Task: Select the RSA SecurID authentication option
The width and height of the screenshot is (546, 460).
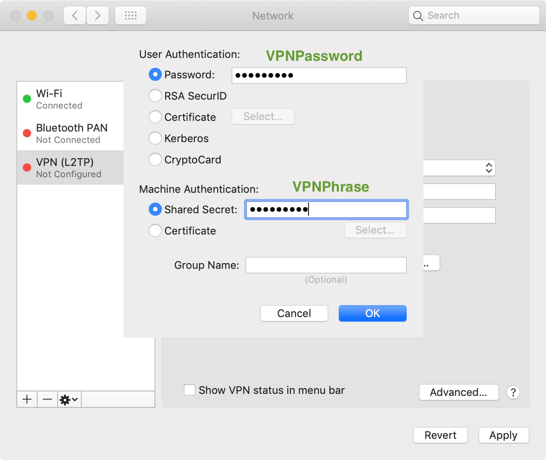Action: pyautogui.click(x=155, y=96)
